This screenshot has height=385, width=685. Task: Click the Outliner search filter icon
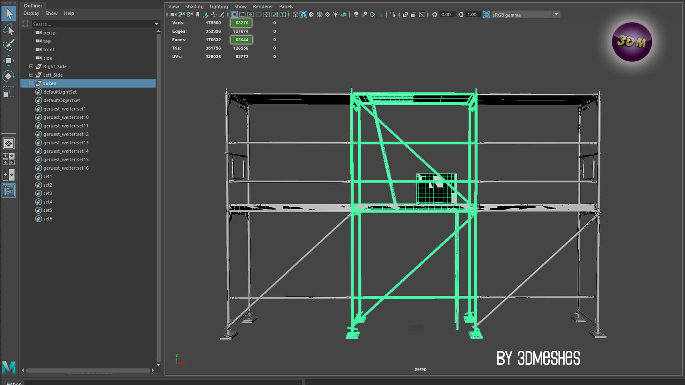26,24
